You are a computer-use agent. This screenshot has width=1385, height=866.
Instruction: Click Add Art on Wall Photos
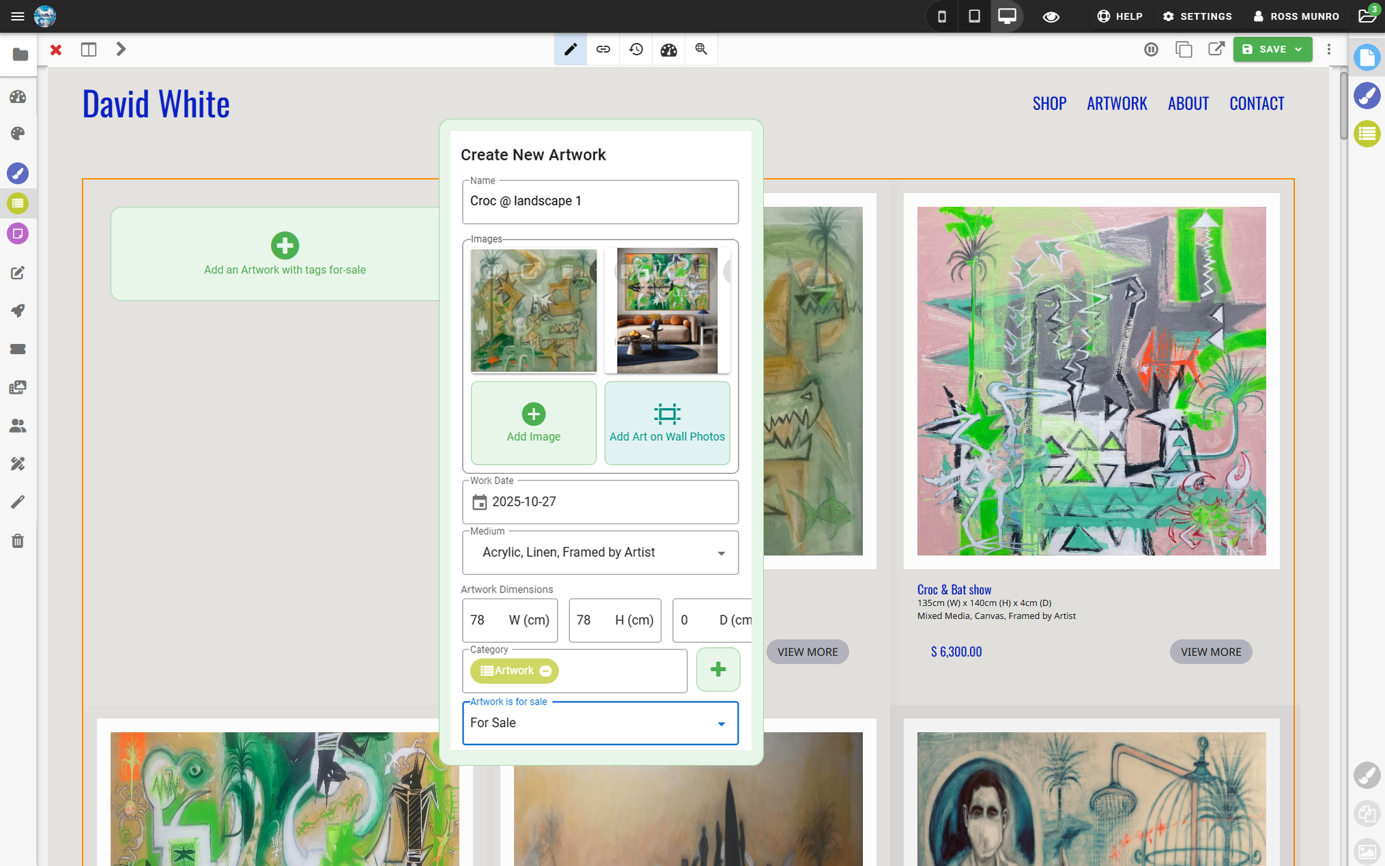click(667, 423)
